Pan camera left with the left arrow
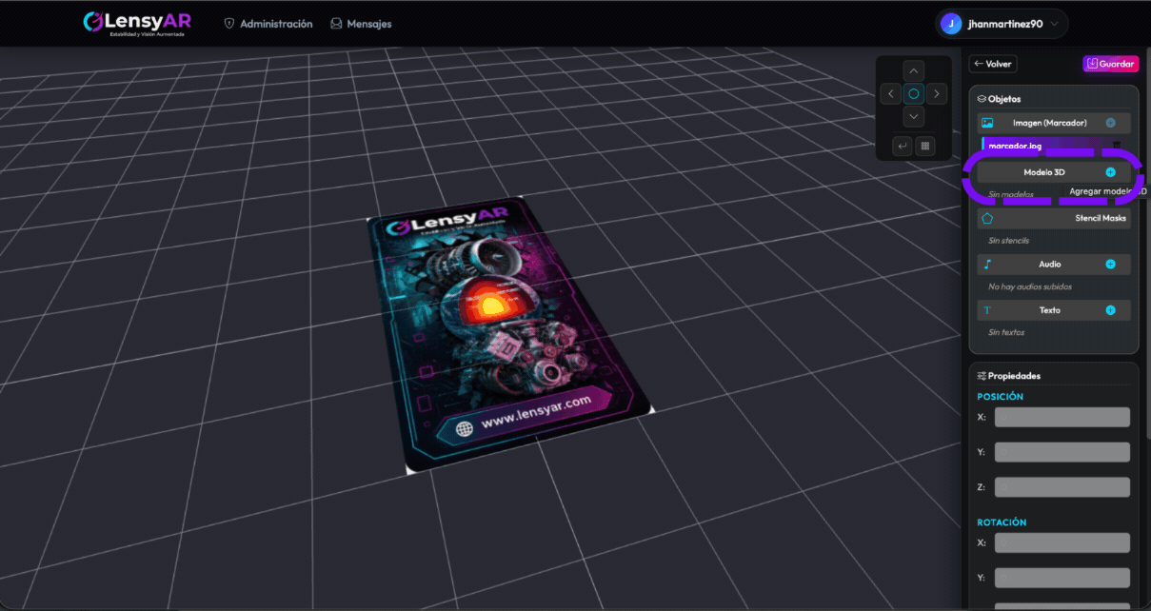The height and width of the screenshot is (611, 1151). point(890,93)
